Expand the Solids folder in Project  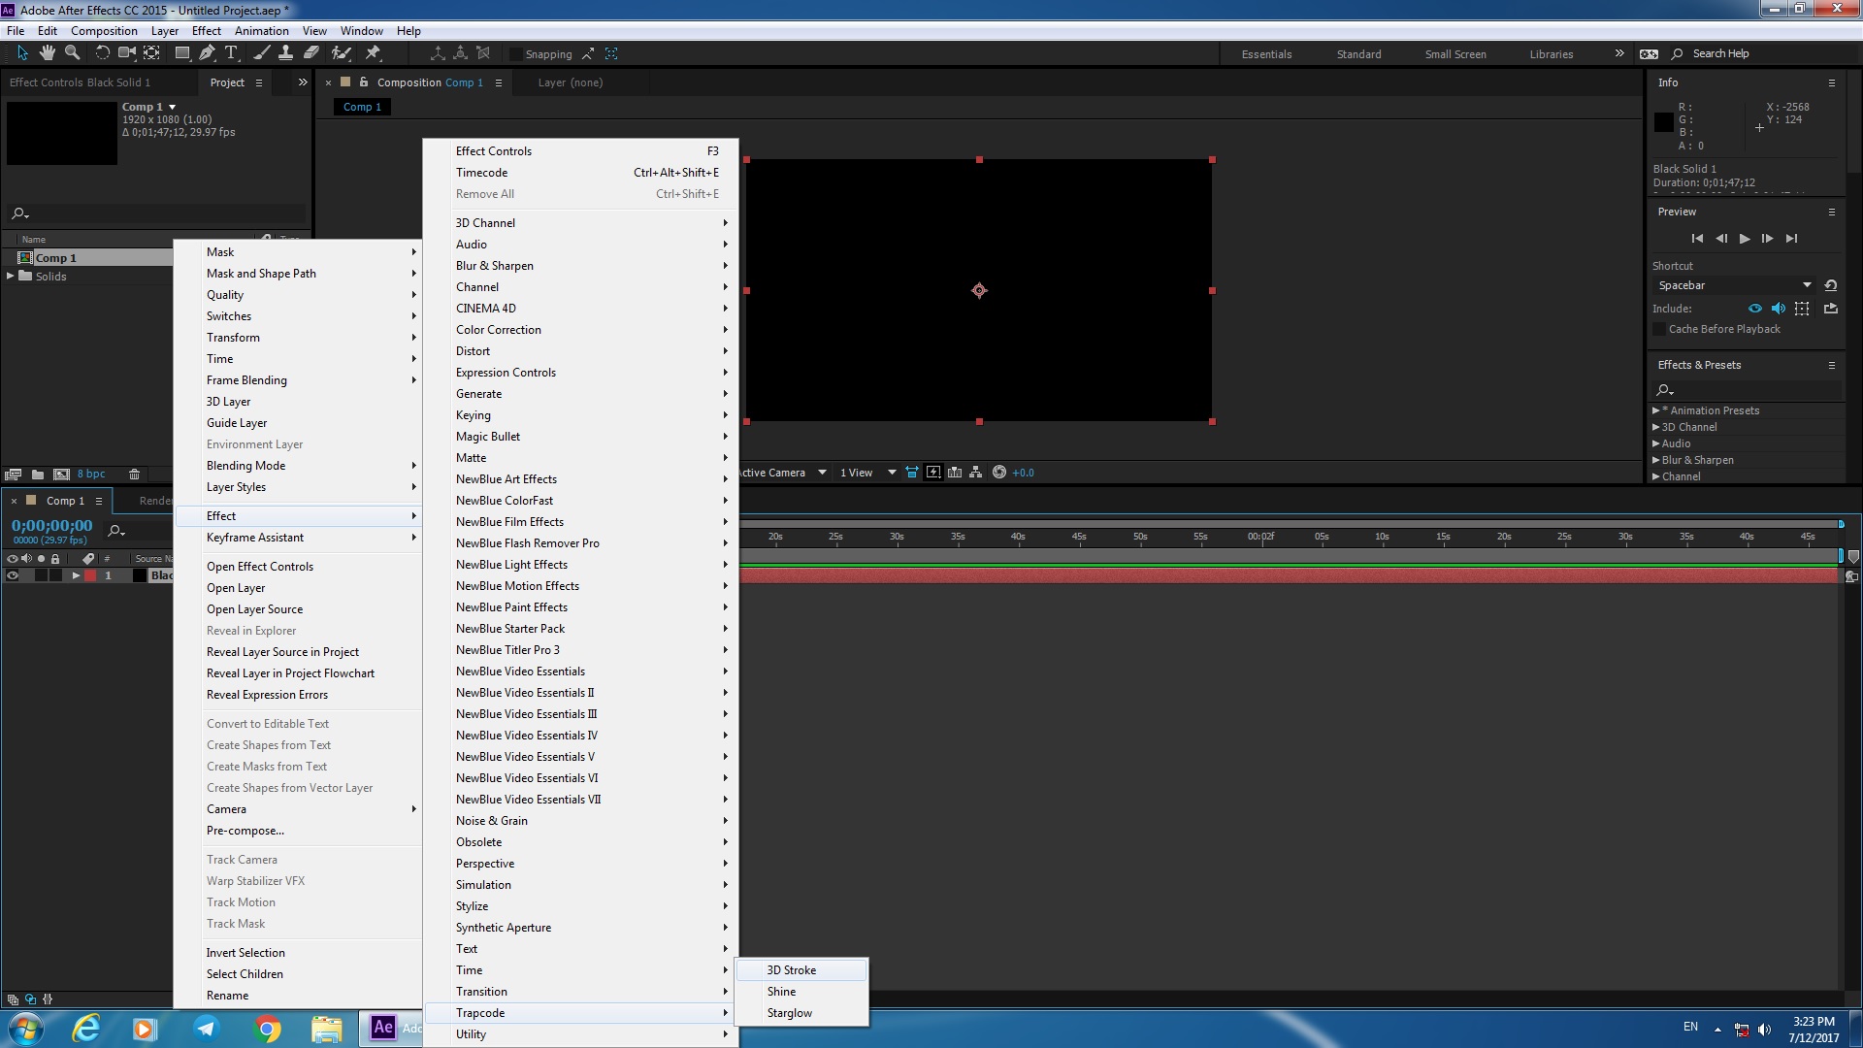11,277
